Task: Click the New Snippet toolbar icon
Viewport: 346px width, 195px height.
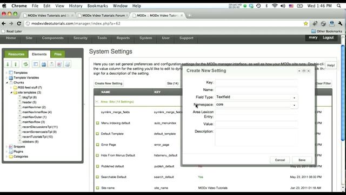Action: coord(59,64)
